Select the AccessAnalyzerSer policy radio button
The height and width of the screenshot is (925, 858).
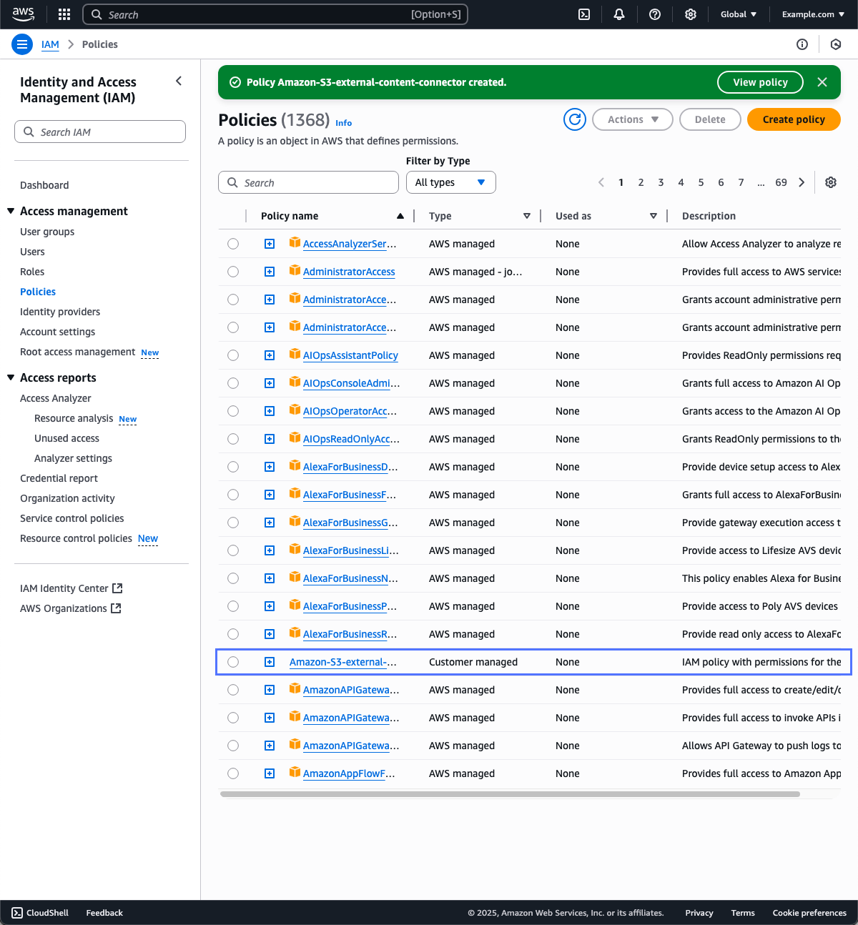pos(233,244)
